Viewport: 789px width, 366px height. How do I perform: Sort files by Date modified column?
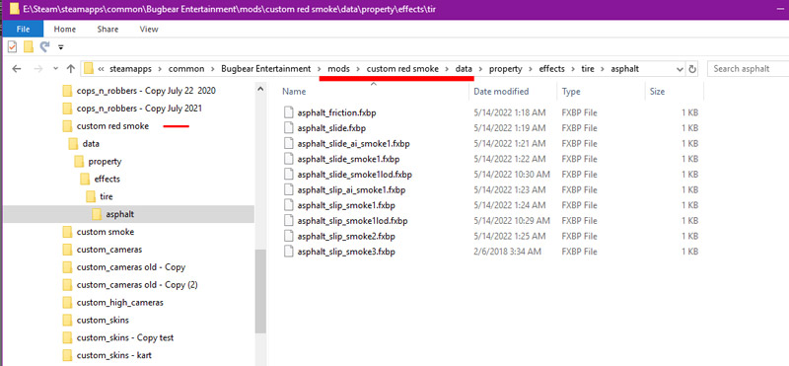(x=501, y=92)
